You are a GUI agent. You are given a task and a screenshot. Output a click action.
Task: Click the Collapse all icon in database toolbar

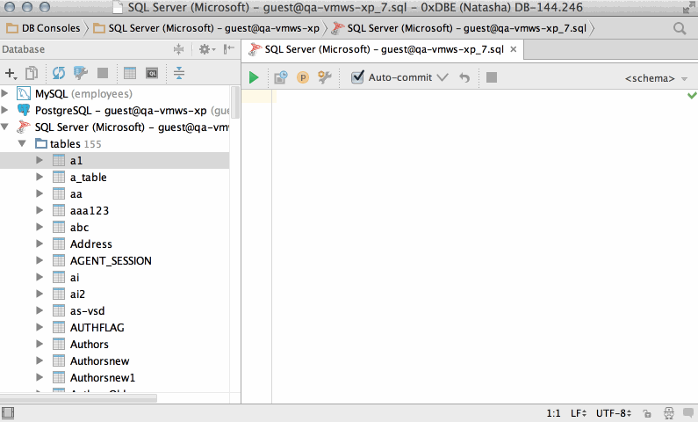coord(179,73)
